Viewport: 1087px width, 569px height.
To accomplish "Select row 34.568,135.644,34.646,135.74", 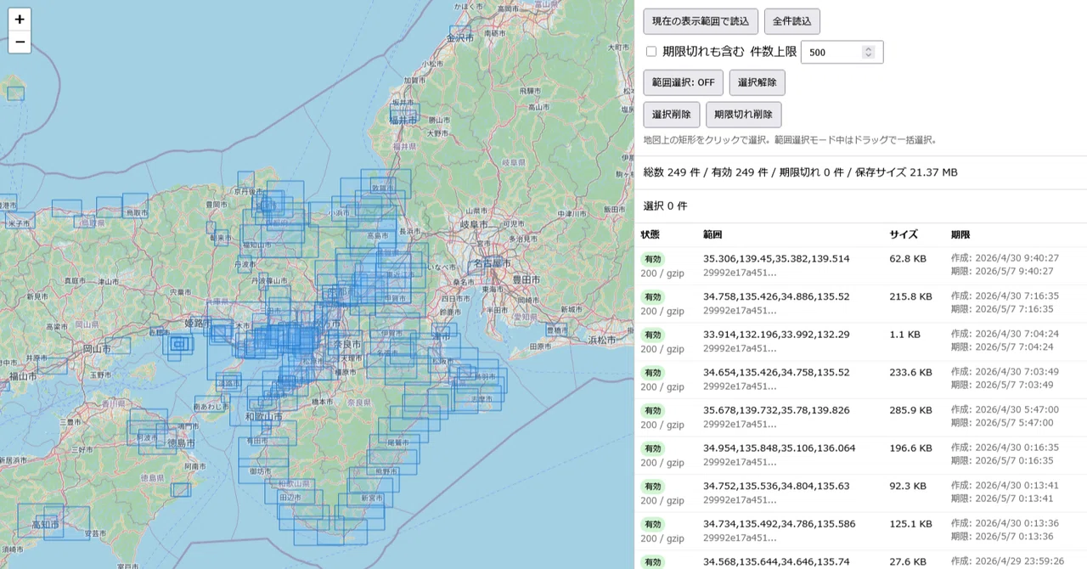I will (x=860, y=561).
